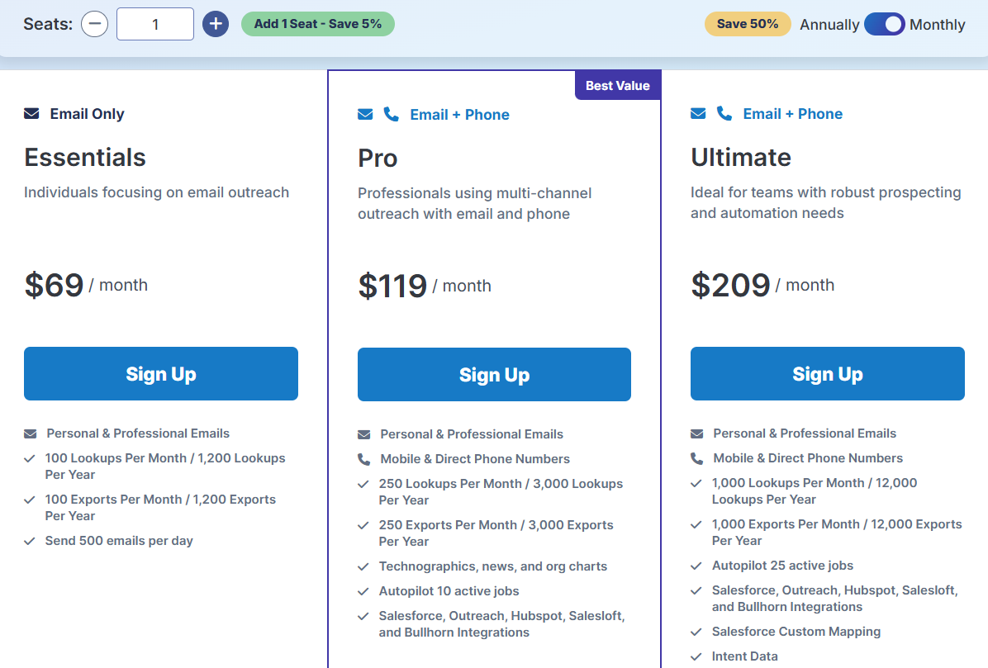Sign up for the Pro plan
Viewport: 988px width, 668px height.
[x=494, y=374]
